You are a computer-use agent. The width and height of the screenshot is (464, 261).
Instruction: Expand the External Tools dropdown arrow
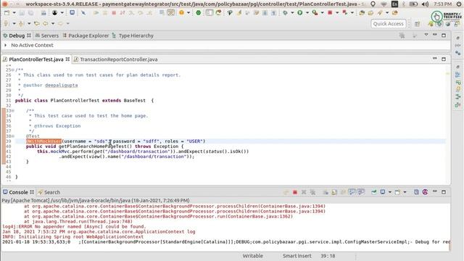[322, 13]
